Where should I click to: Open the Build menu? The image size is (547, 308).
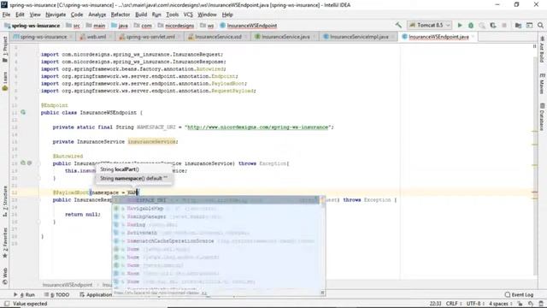[x=141, y=15]
